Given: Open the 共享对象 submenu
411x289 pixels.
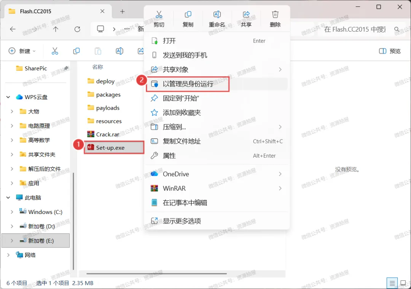Looking at the screenshot, I should point(217,70).
